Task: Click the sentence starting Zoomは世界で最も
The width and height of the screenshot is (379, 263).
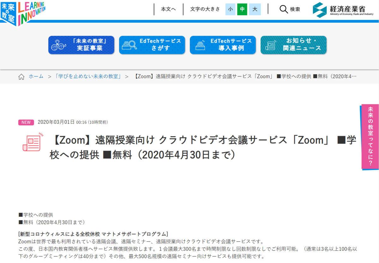Action: pos(141,242)
